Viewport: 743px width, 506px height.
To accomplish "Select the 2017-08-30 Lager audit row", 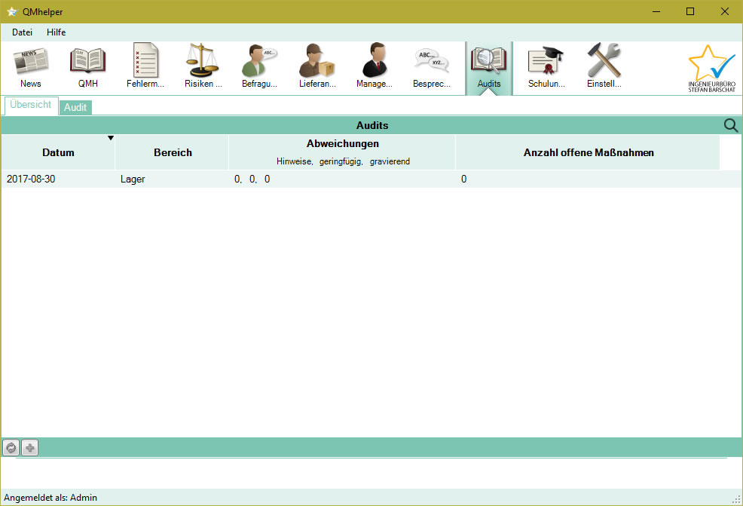I will click(226, 179).
